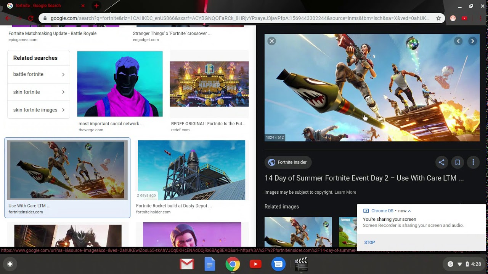This screenshot has height=274, width=488.
Task: Go to next image in preview
Action: tap(472, 41)
